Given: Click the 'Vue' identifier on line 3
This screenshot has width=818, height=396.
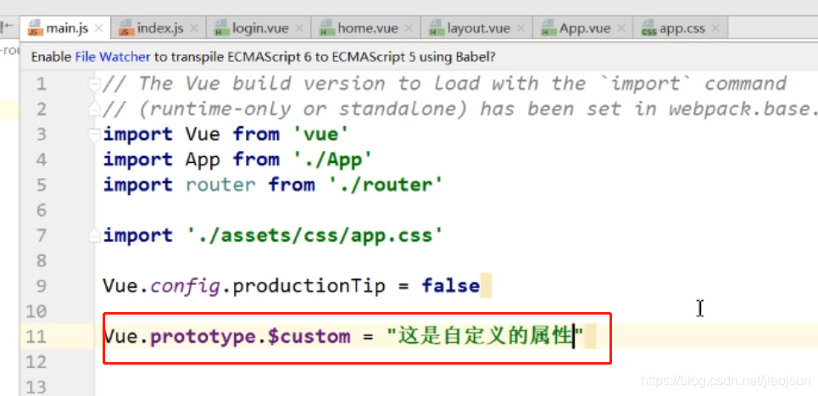Looking at the screenshot, I should [203, 135].
